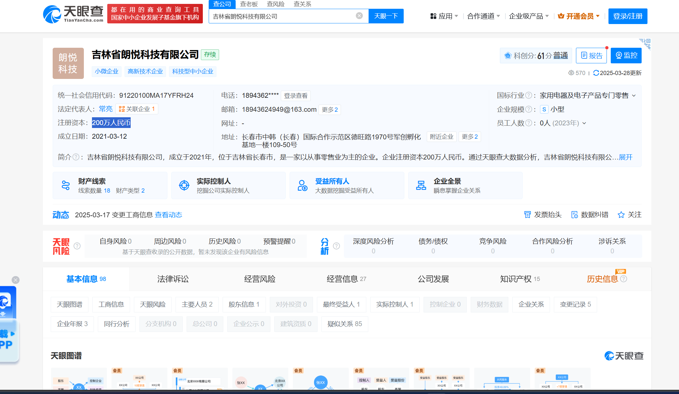Click the 监控 button

pos(626,56)
